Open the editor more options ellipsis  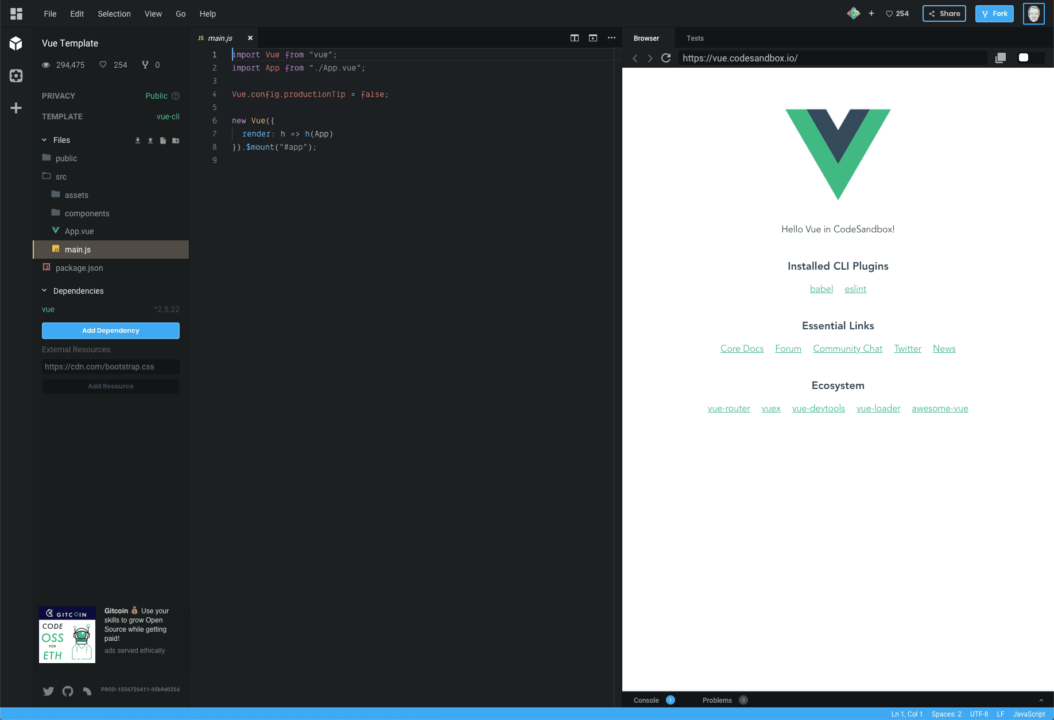click(611, 38)
